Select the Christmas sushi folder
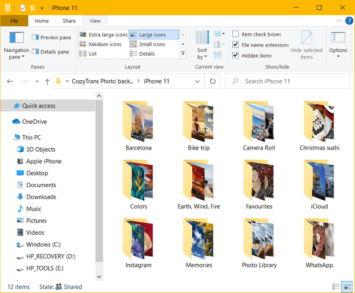This screenshot has height=293, width=355. [319, 126]
